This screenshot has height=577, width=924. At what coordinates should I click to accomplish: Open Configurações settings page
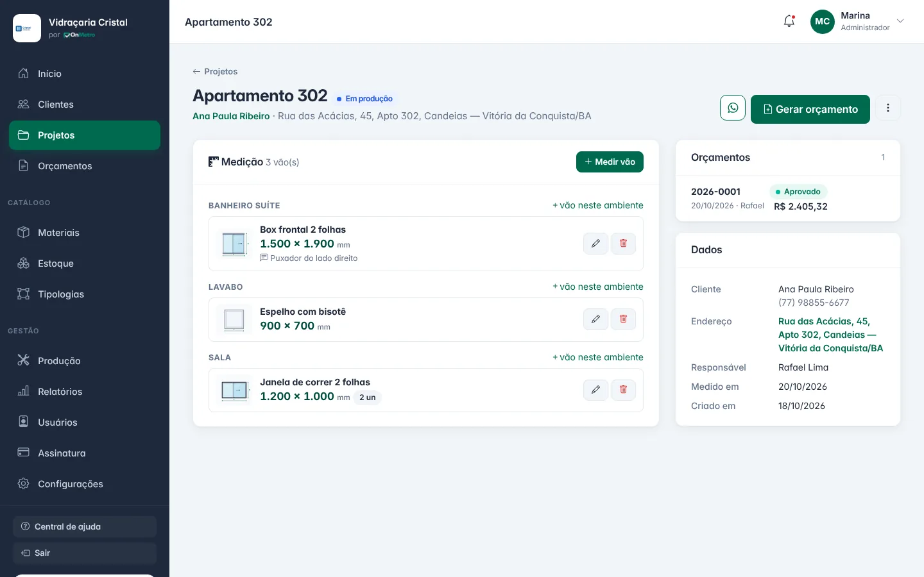pos(85,484)
